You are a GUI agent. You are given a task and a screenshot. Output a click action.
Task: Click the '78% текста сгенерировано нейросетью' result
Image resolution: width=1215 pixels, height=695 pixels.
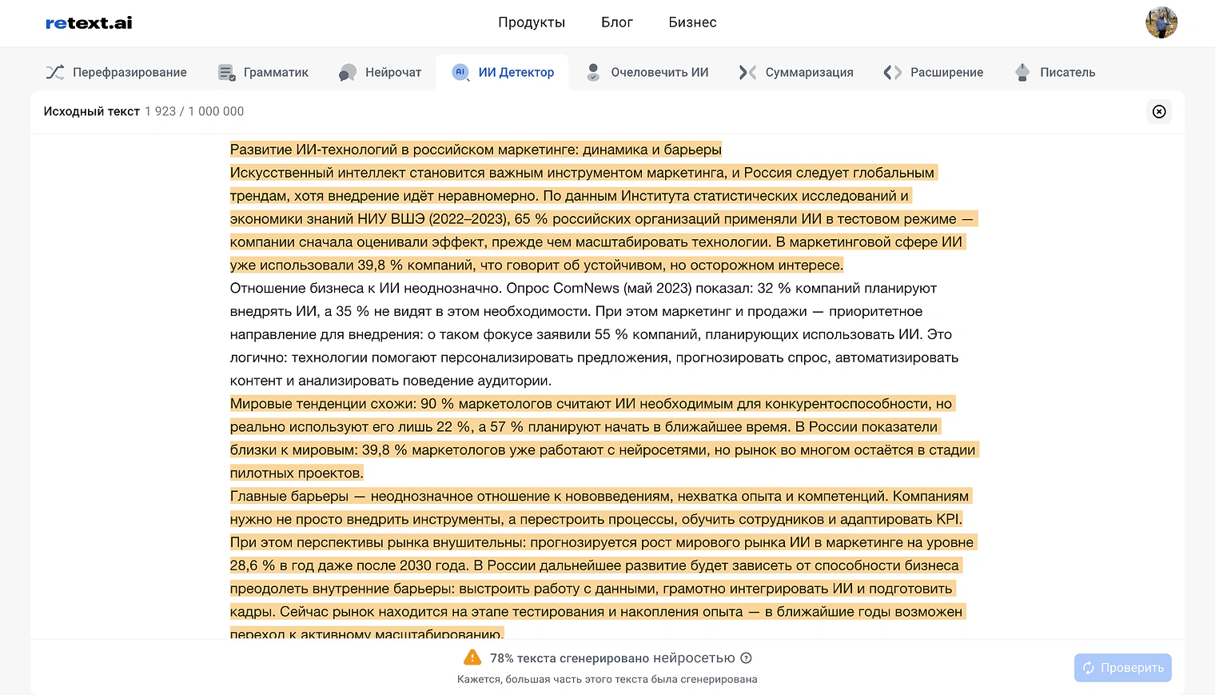[612, 658]
